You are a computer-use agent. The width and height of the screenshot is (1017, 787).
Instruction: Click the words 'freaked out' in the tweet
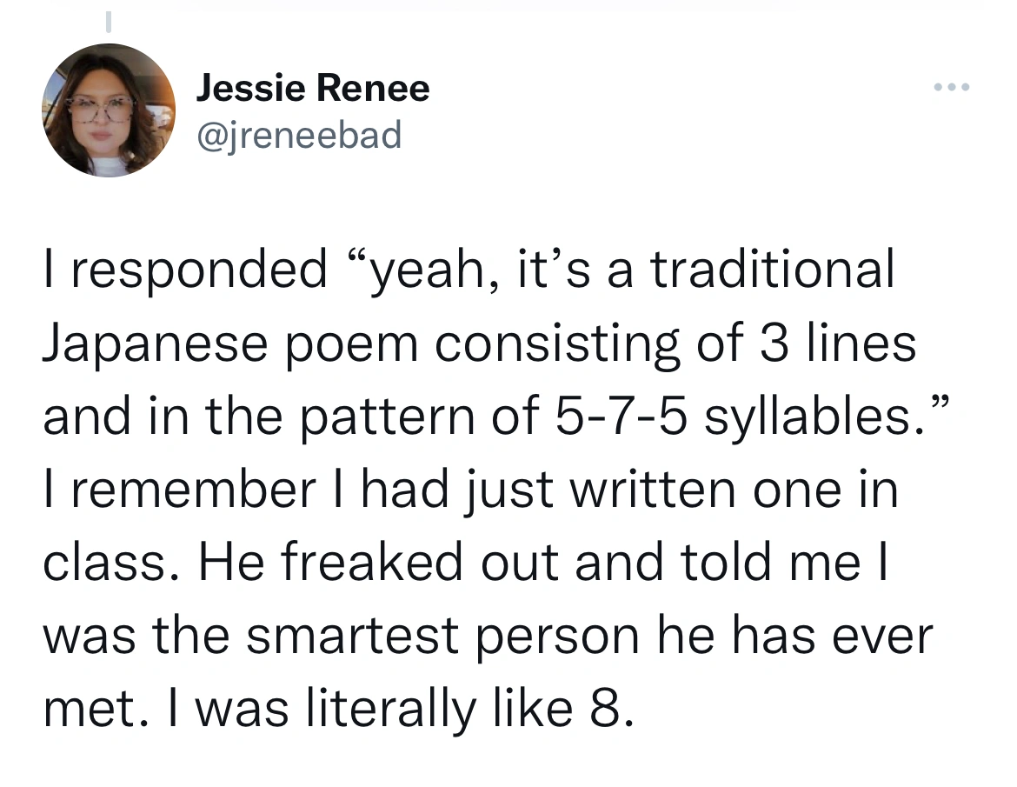[x=419, y=563]
